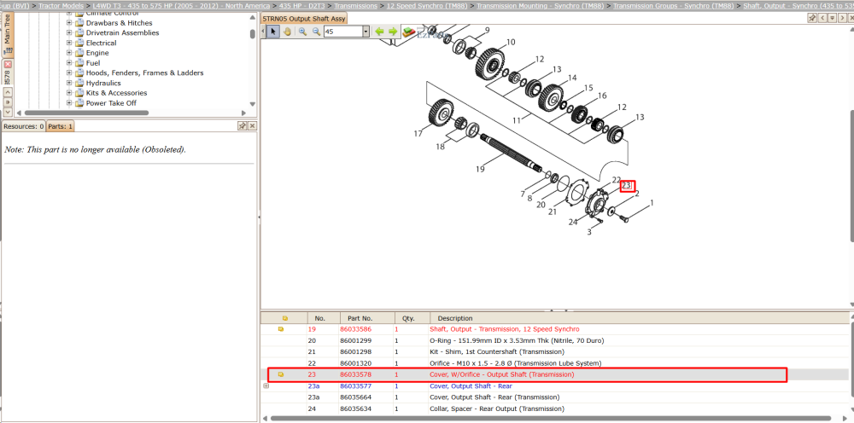Select the arrow pointer tool
Screen dimensions: 854x423
(273, 32)
